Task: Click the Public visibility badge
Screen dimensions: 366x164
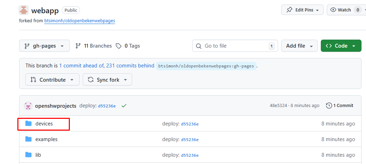Action: point(71,10)
